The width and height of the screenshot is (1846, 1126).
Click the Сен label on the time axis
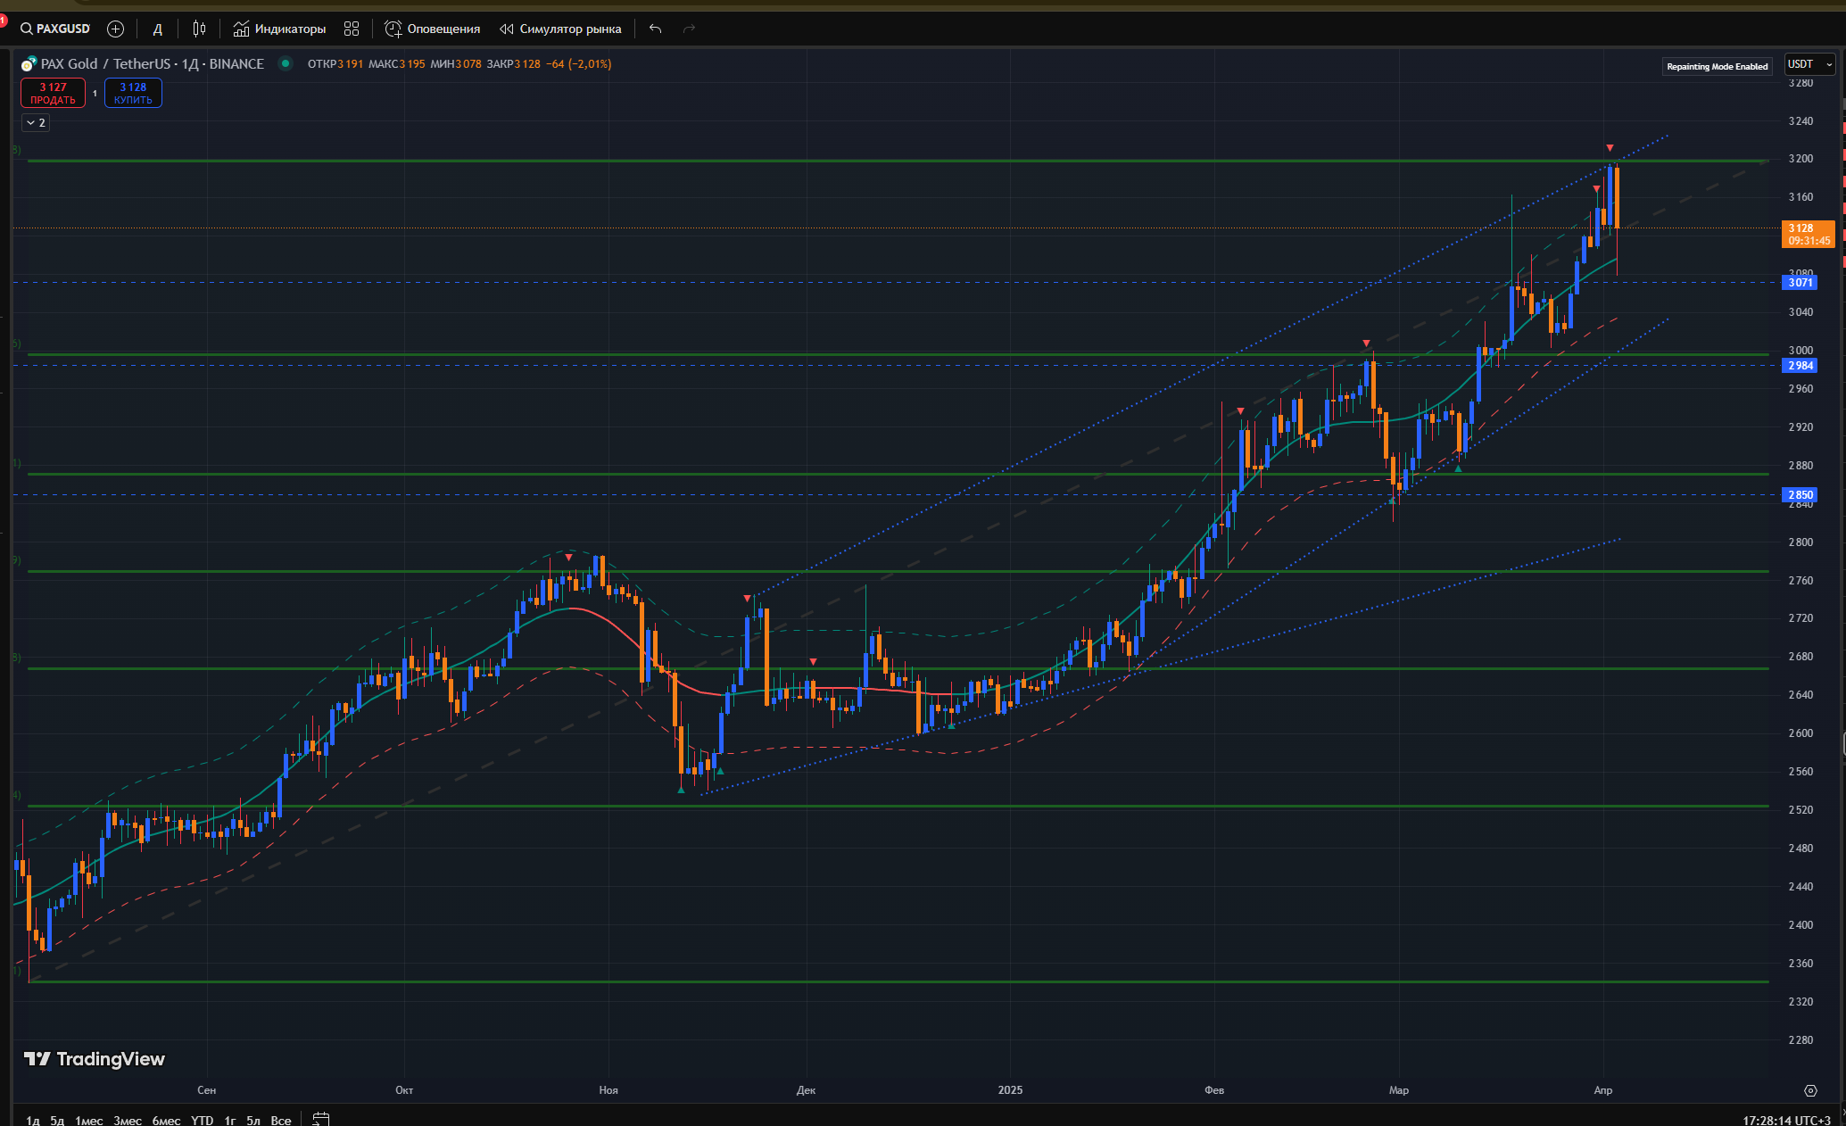[x=206, y=1090]
